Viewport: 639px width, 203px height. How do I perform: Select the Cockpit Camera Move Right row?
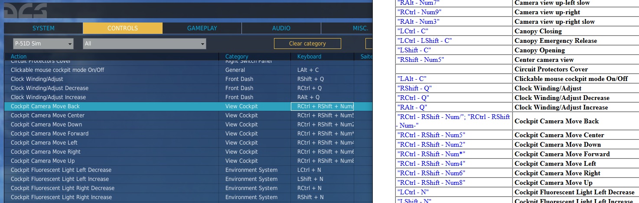[x=189, y=151]
